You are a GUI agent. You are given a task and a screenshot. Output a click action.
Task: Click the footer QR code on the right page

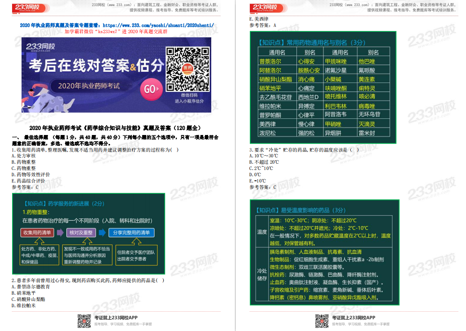[321, 321]
